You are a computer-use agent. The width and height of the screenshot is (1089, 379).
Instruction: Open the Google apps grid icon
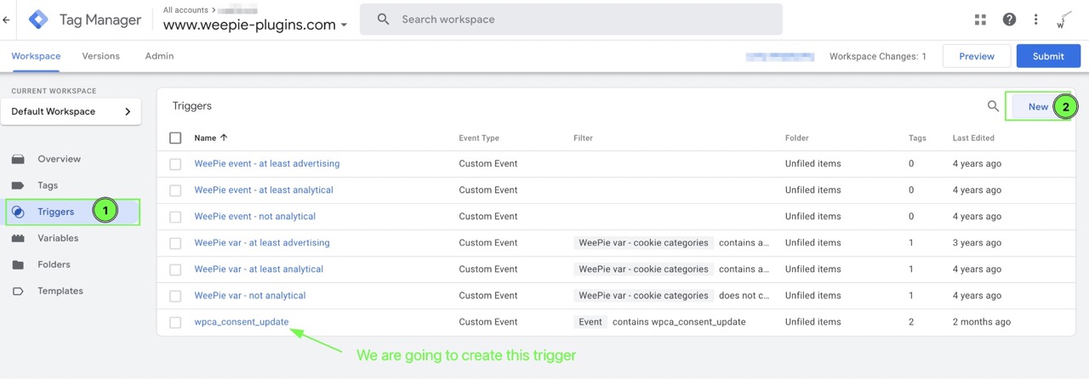click(980, 20)
